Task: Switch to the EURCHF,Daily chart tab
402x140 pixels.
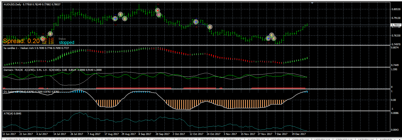Action: (64, 139)
